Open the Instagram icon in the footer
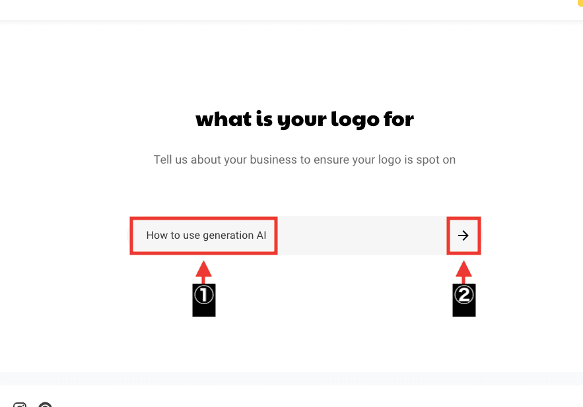 click(20, 405)
